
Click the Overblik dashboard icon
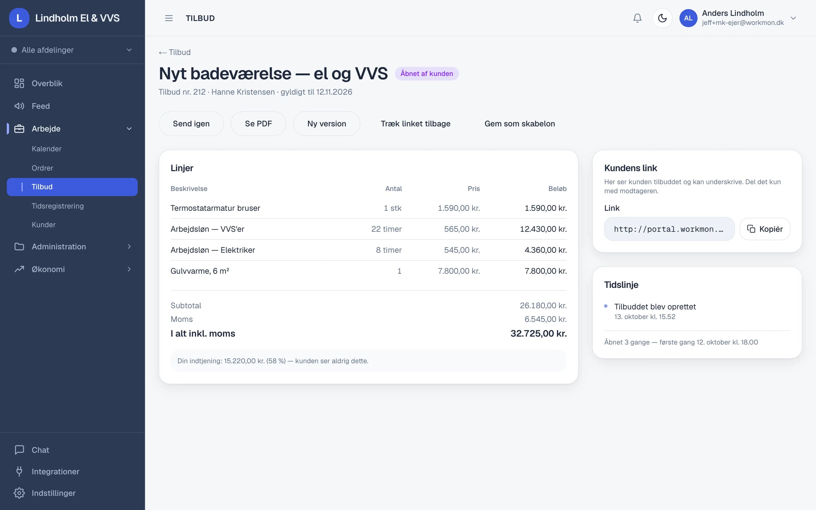(x=19, y=83)
